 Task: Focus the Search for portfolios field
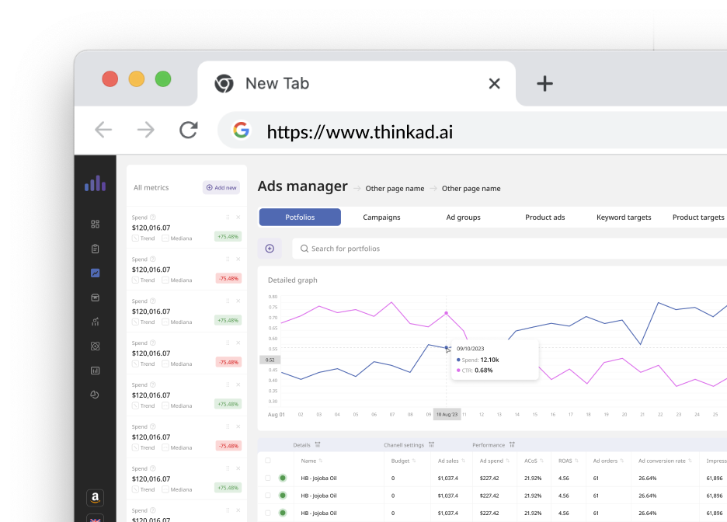(510, 249)
